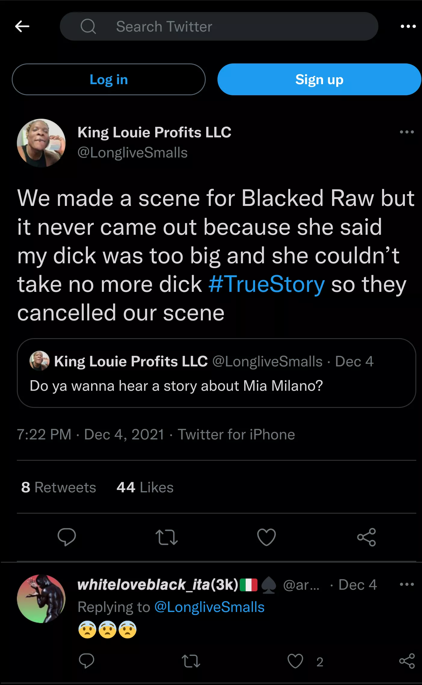View the 8 Retweets list
The width and height of the screenshot is (422, 685).
coord(59,487)
